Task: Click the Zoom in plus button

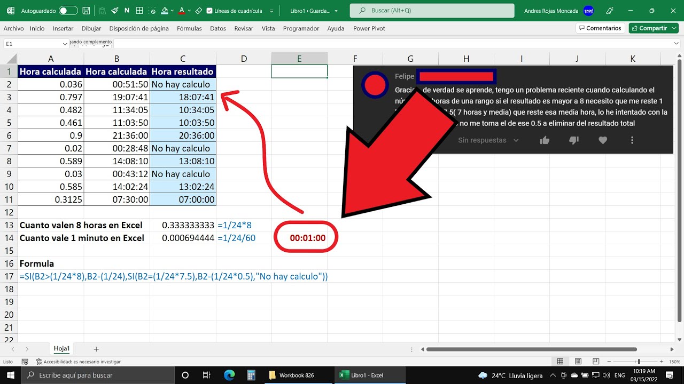Action: pyautogui.click(x=661, y=362)
